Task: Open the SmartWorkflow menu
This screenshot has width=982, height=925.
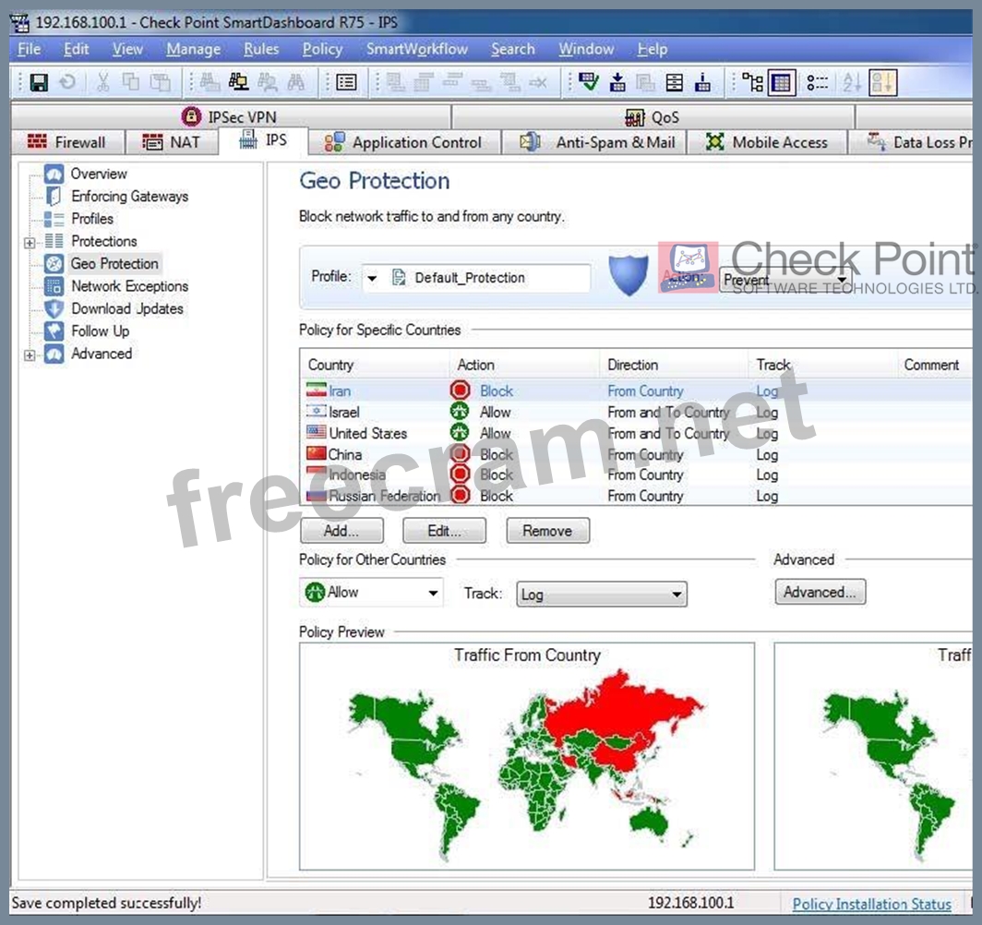Action: pyautogui.click(x=417, y=49)
